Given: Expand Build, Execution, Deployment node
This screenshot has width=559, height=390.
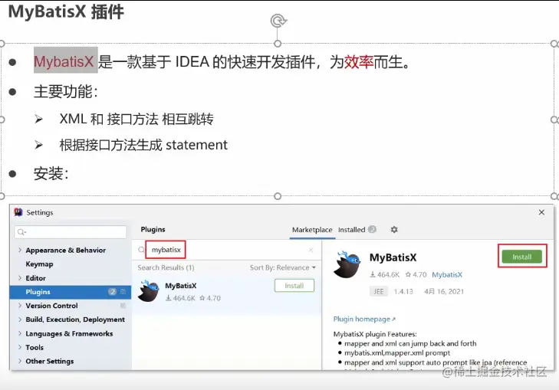Looking at the screenshot, I should tap(20, 320).
